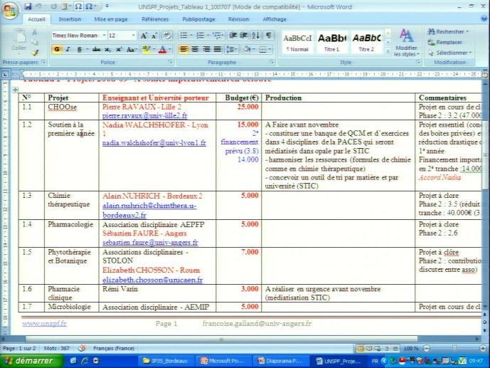Screen dimensions: 490x368
Task: Apply strikethrough formatting
Action: point(96,49)
